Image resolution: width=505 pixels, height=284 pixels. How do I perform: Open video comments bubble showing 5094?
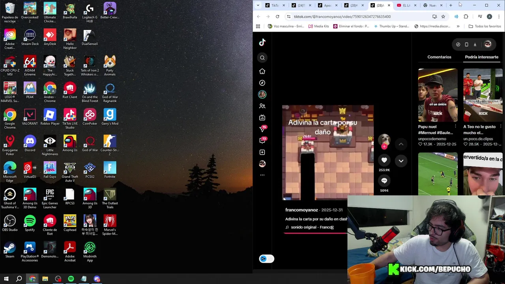384,181
